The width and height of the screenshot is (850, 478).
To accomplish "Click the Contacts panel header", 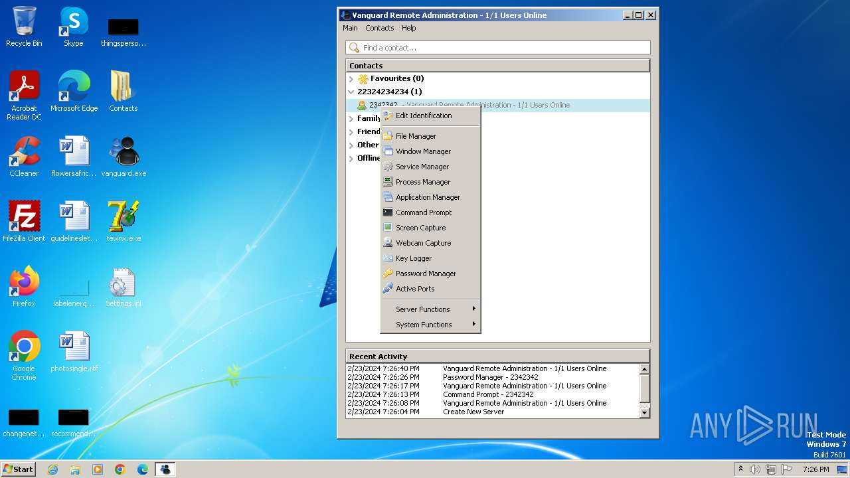I will (x=497, y=66).
